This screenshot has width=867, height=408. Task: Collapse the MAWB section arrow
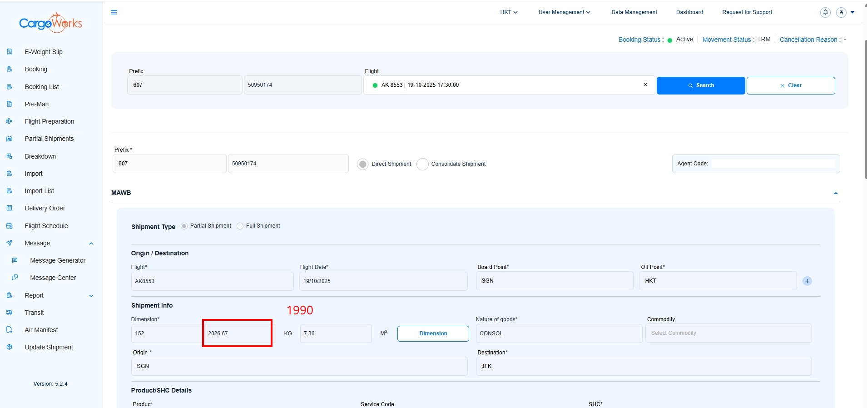836,193
